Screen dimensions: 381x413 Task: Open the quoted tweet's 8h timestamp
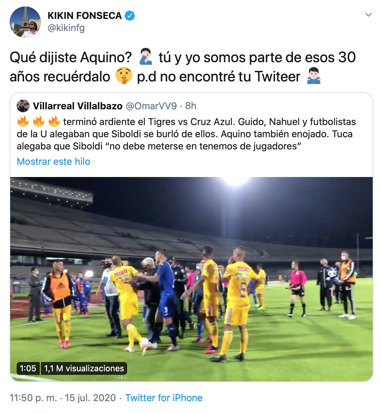(190, 106)
